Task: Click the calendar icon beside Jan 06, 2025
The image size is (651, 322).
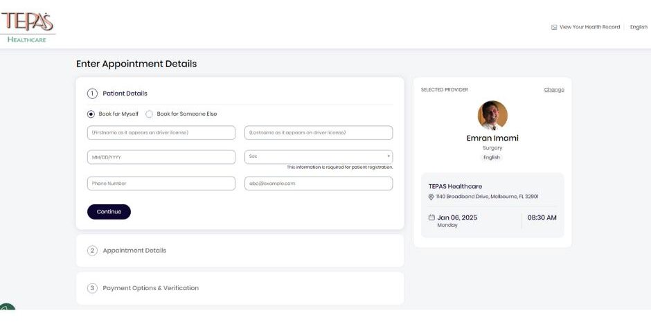Action: [x=431, y=217]
